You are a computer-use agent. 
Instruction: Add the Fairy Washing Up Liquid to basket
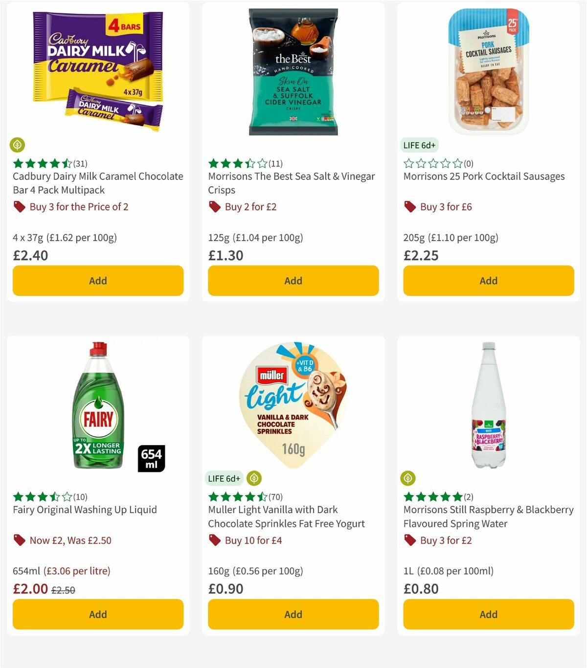coord(98,614)
